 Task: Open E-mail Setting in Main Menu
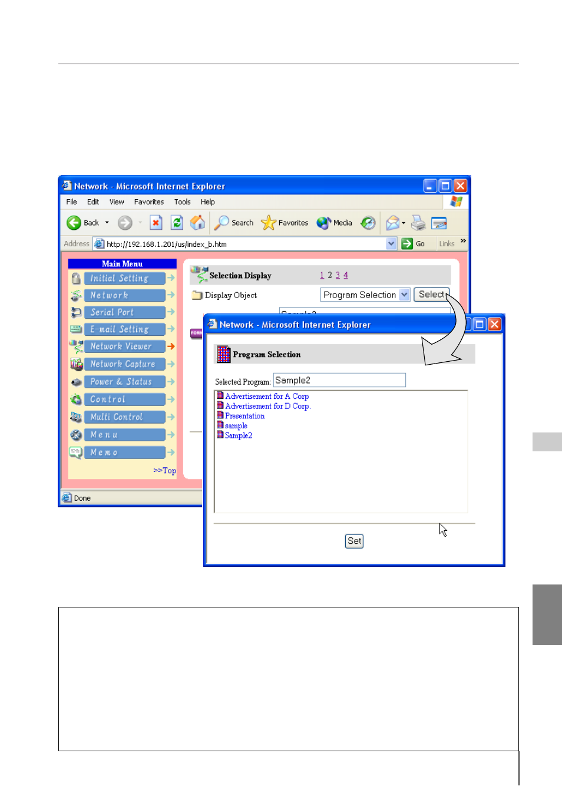click(x=124, y=329)
